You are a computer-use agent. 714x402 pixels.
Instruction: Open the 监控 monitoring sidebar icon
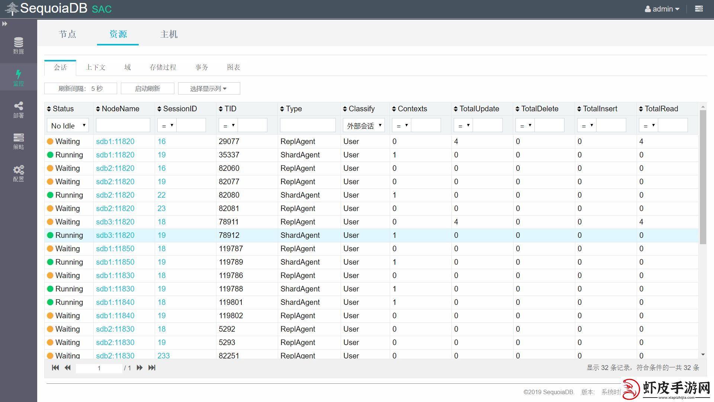pos(18,77)
